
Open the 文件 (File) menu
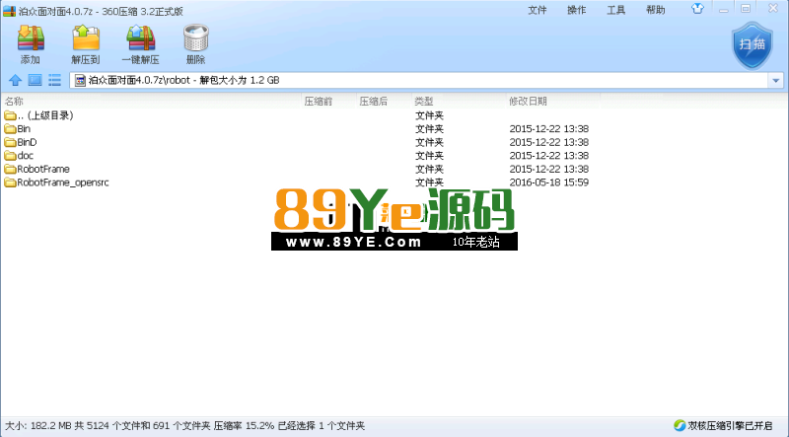(x=538, y=10)
